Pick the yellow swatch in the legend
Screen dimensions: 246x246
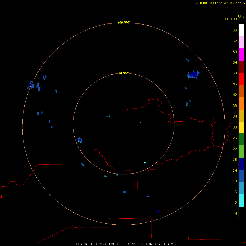click(241, 127)
